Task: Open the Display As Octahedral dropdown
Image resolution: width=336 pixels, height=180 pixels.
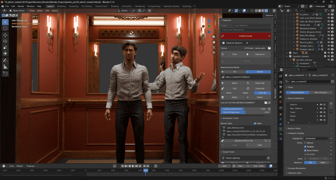Action: pyautogui.click(x=317, y=138)
